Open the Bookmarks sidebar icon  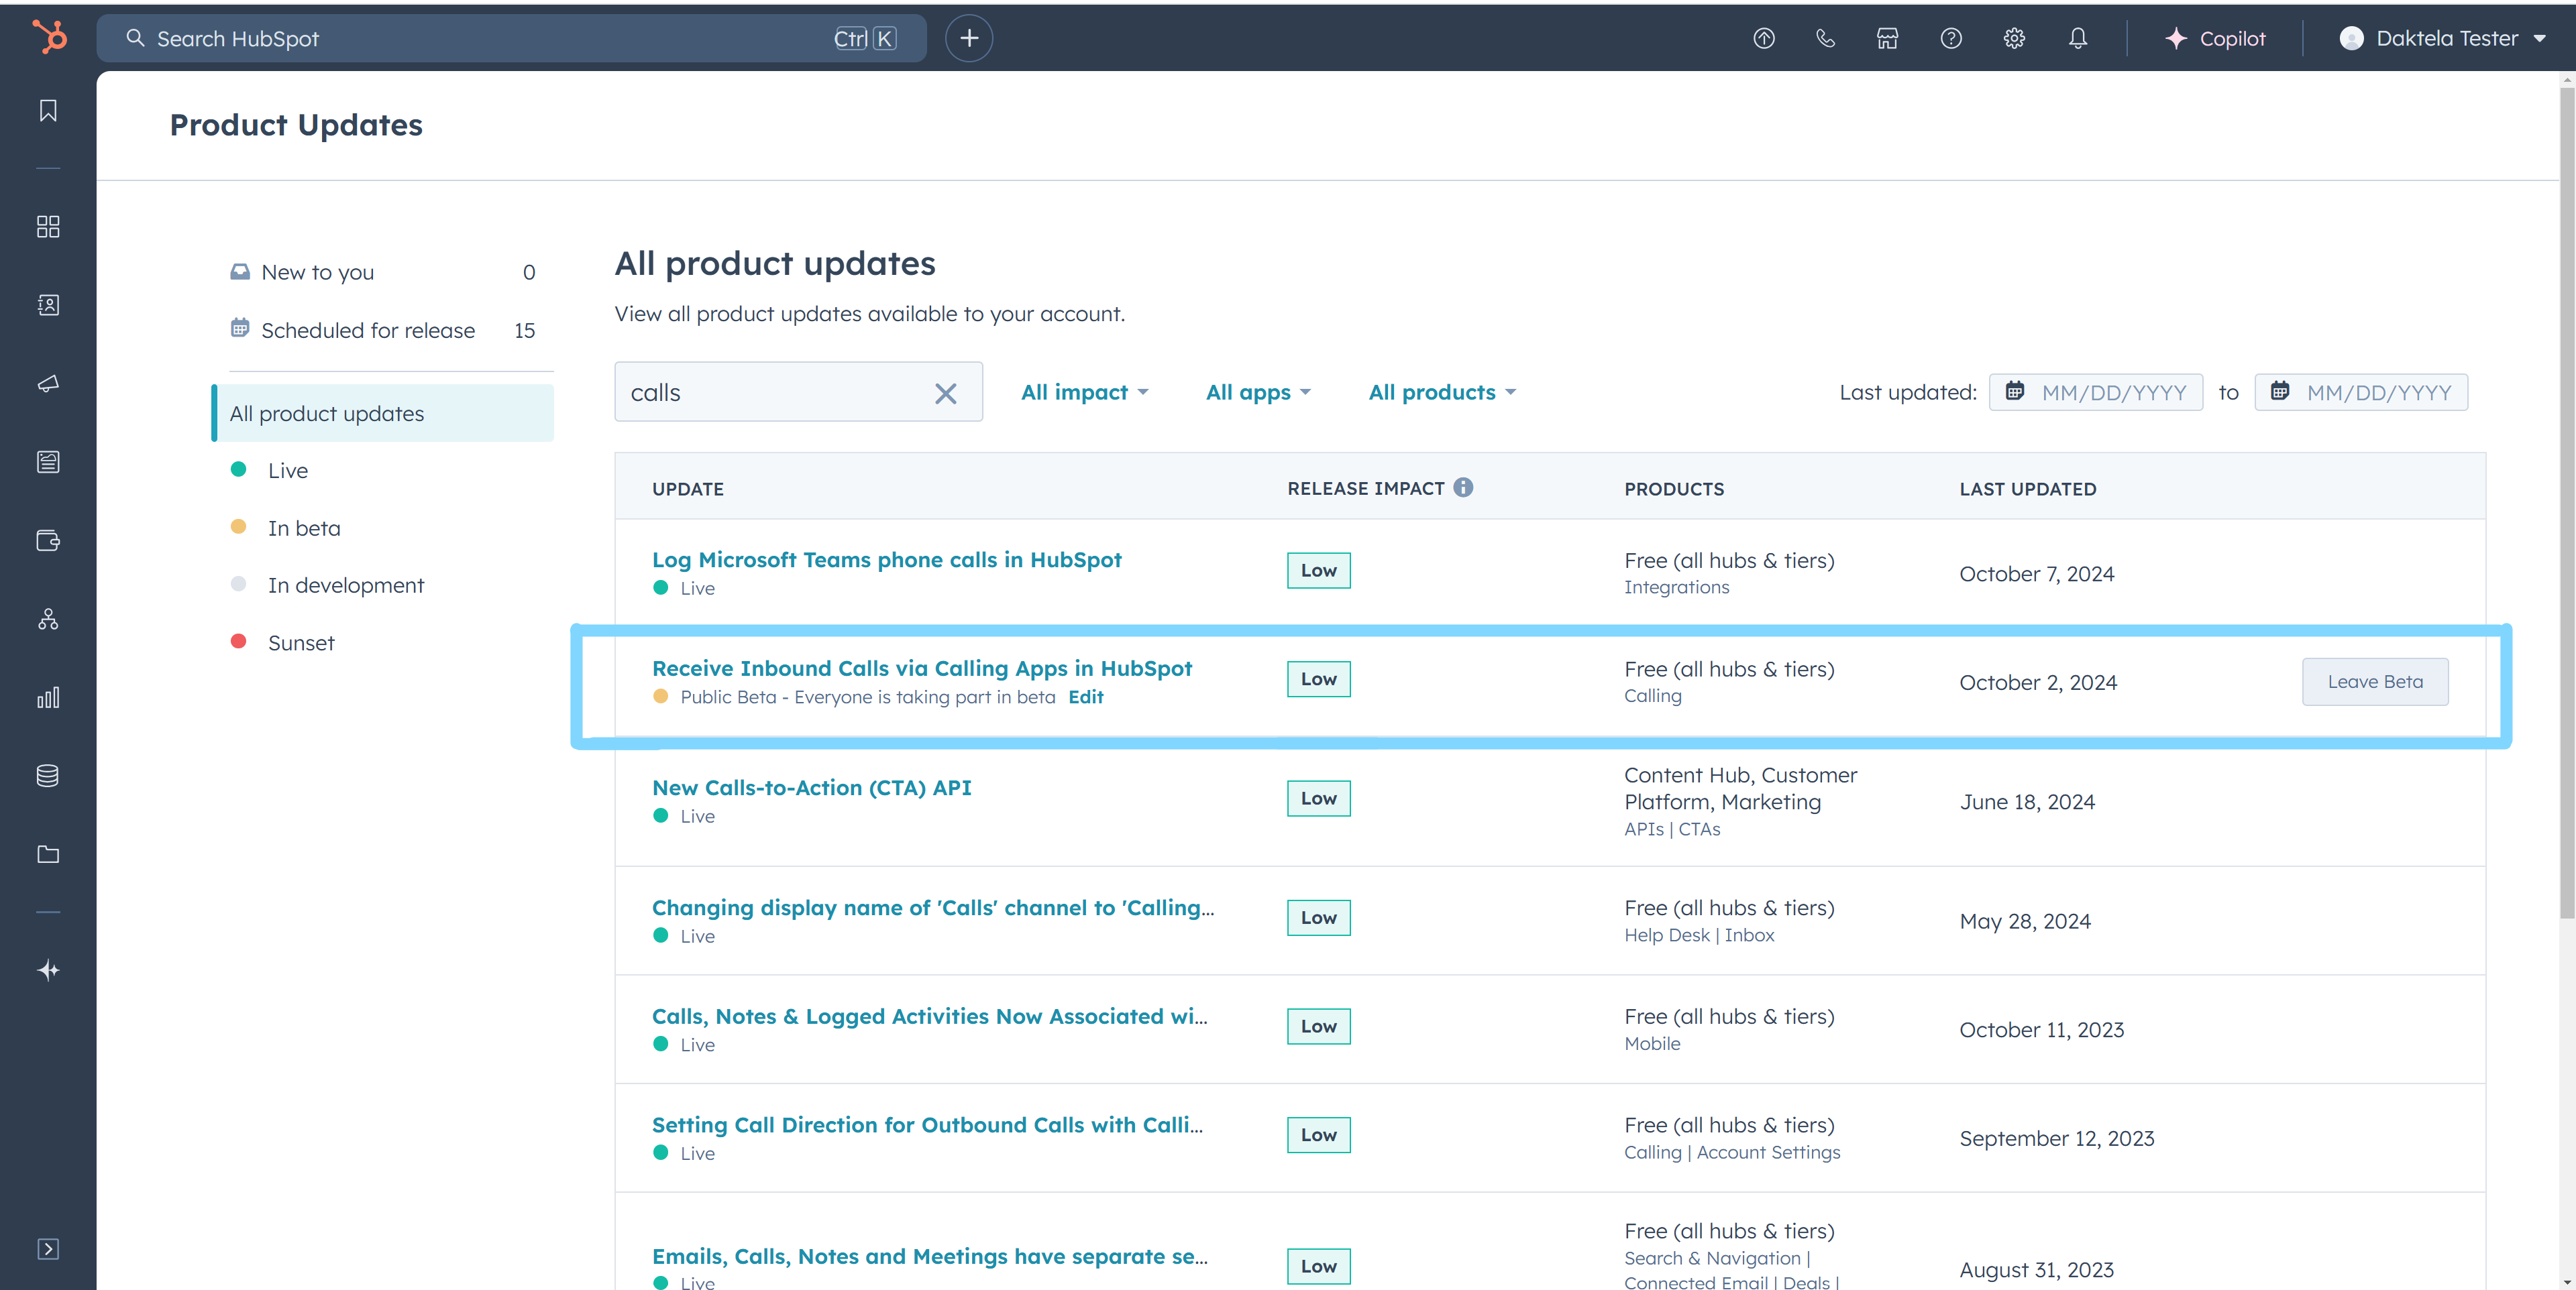pyautogui.click(x=48, y=111)
